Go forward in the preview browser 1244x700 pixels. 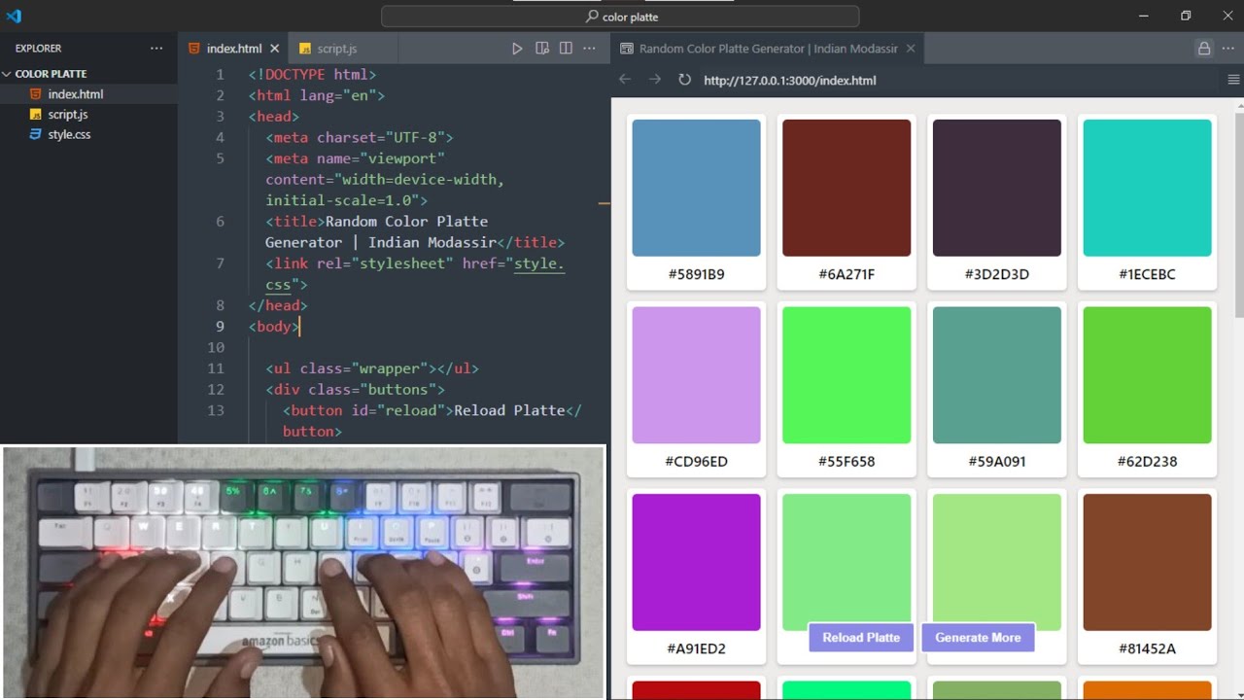tap(655, 80)
